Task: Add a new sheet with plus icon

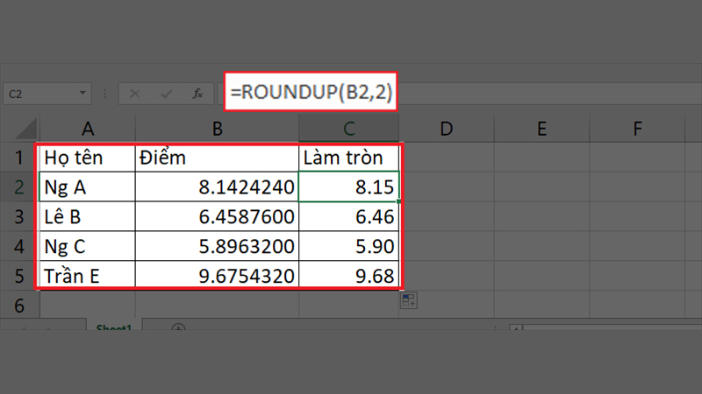Action: click(178, 327)
